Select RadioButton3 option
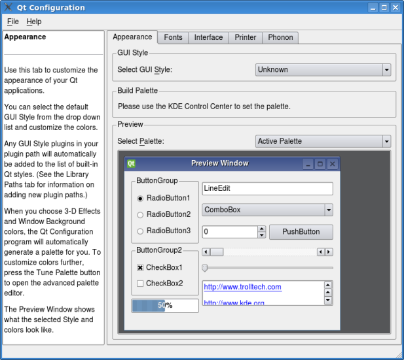The width and height of the screenshot is (404, 360). coord(140,231)
